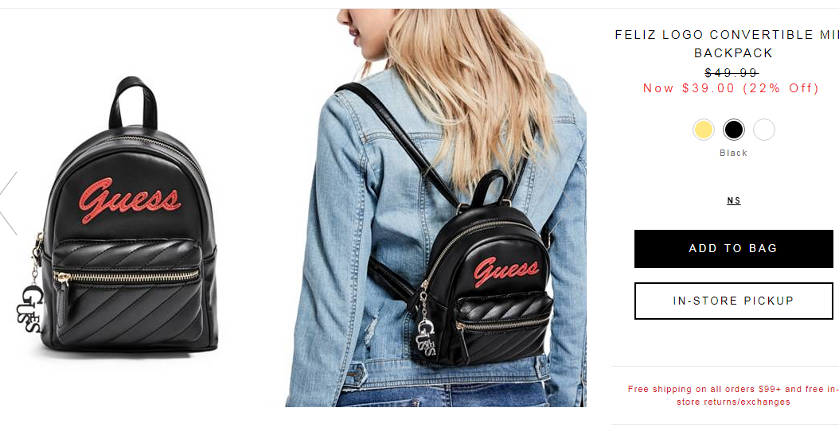Open the free shipping on $99+ notice
The width and height of the screenshot is (839, 435).
tap(734, 395)
